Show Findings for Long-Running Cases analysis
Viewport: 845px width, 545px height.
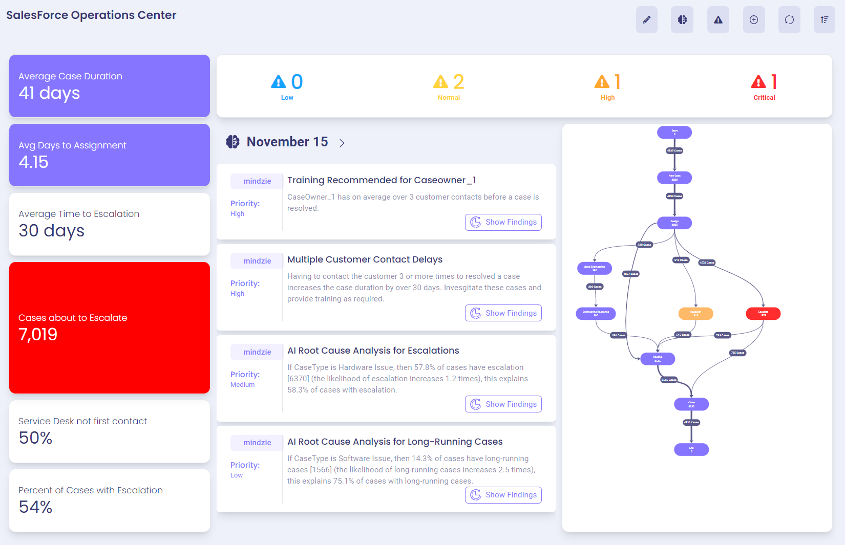point(503,495)
